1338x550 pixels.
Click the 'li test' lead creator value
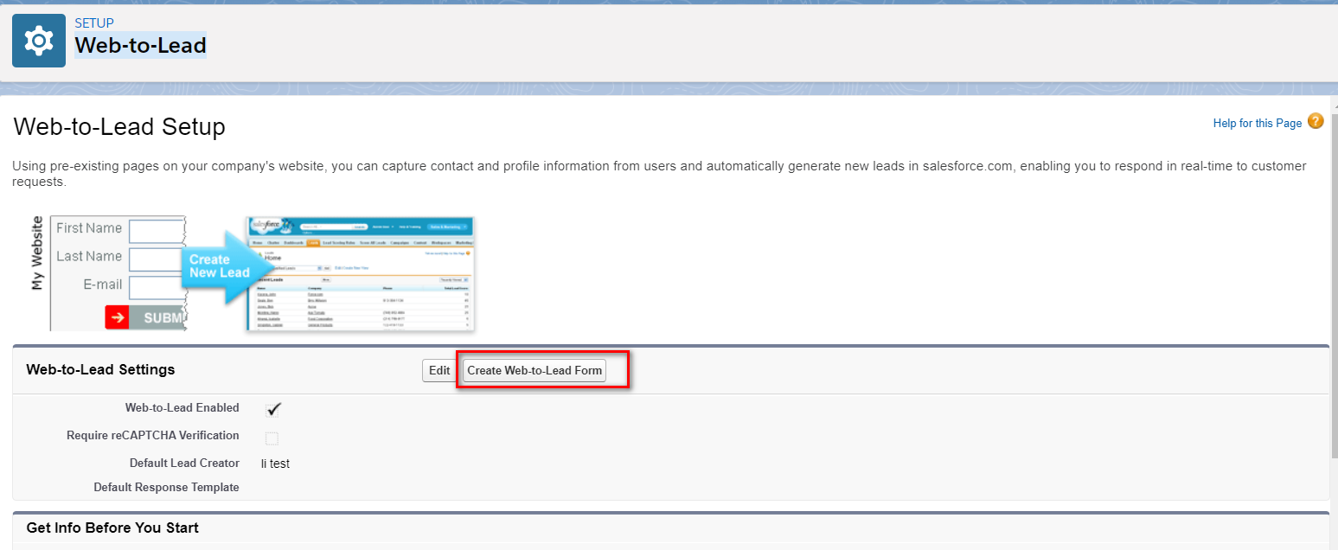(275, 464)
